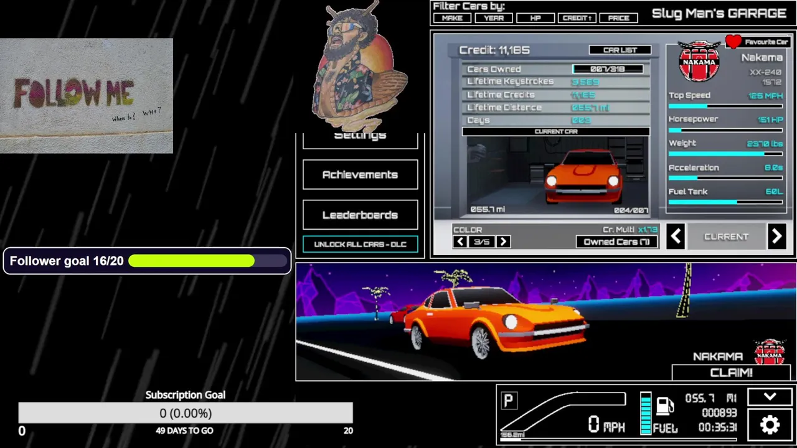Sort cars by CREDIT ascending

(x=577, y=18)
